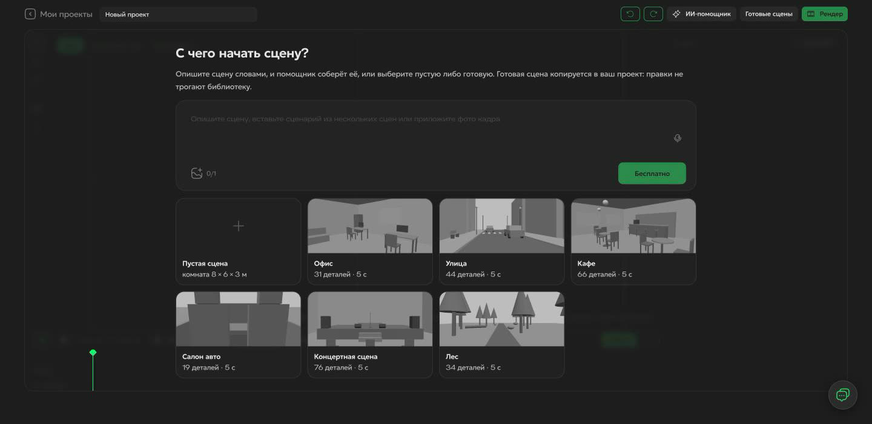Click the green timeline playhead marker
Screen dimensions: 872x424
pos(93,353)
